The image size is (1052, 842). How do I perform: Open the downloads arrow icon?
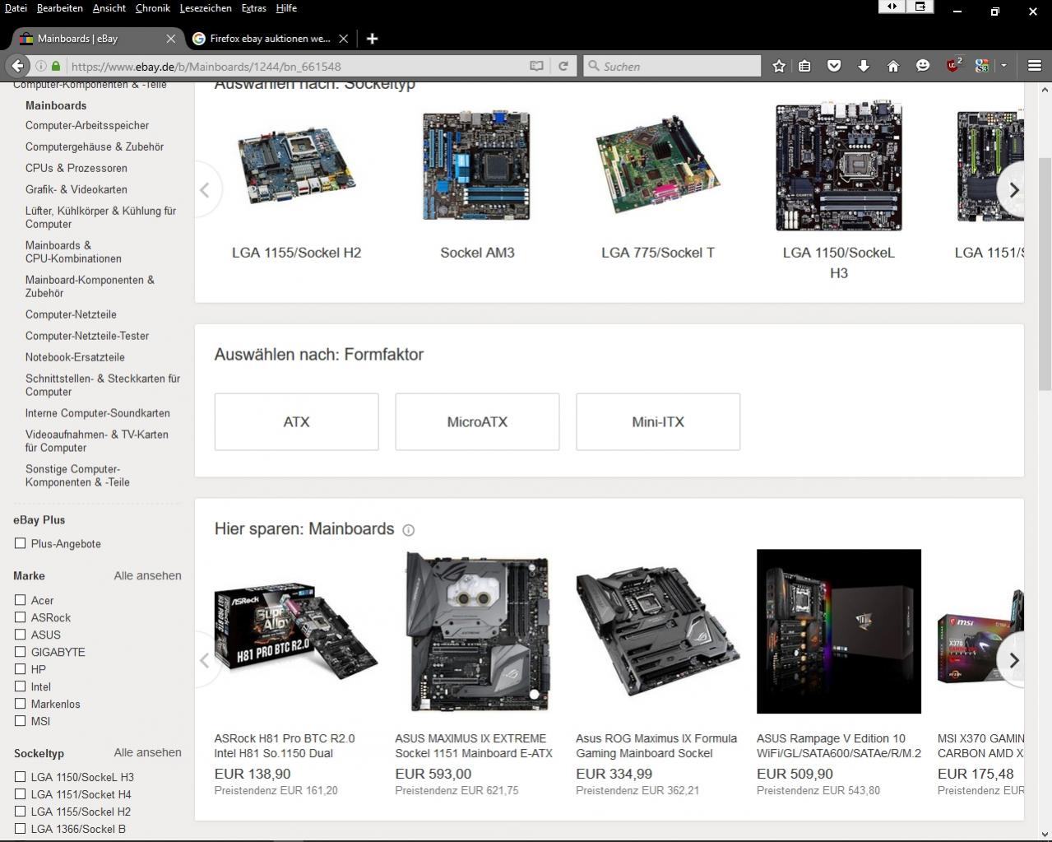point(864,66)
